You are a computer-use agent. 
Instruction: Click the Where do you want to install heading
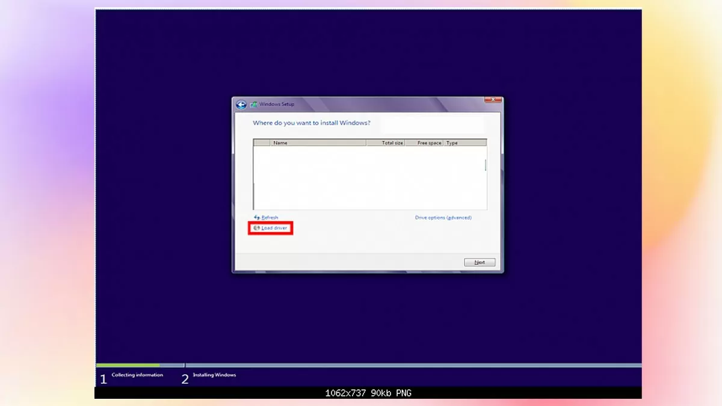(x=313, y=123)
